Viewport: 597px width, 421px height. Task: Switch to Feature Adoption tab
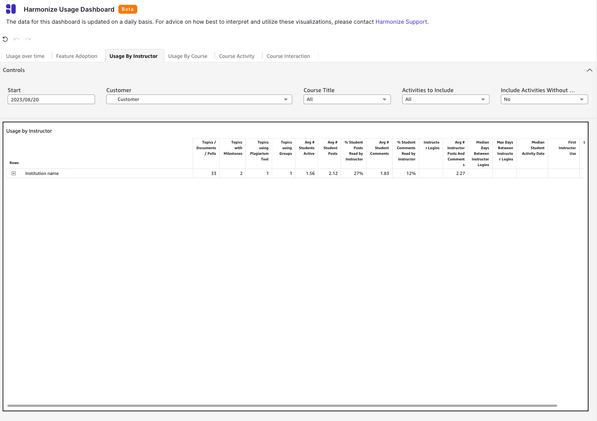[x=77, y=56]
